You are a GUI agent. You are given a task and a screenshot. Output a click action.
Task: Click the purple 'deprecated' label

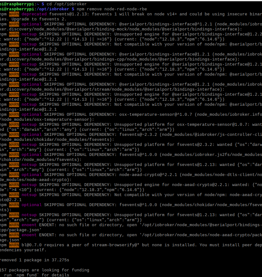34,14
